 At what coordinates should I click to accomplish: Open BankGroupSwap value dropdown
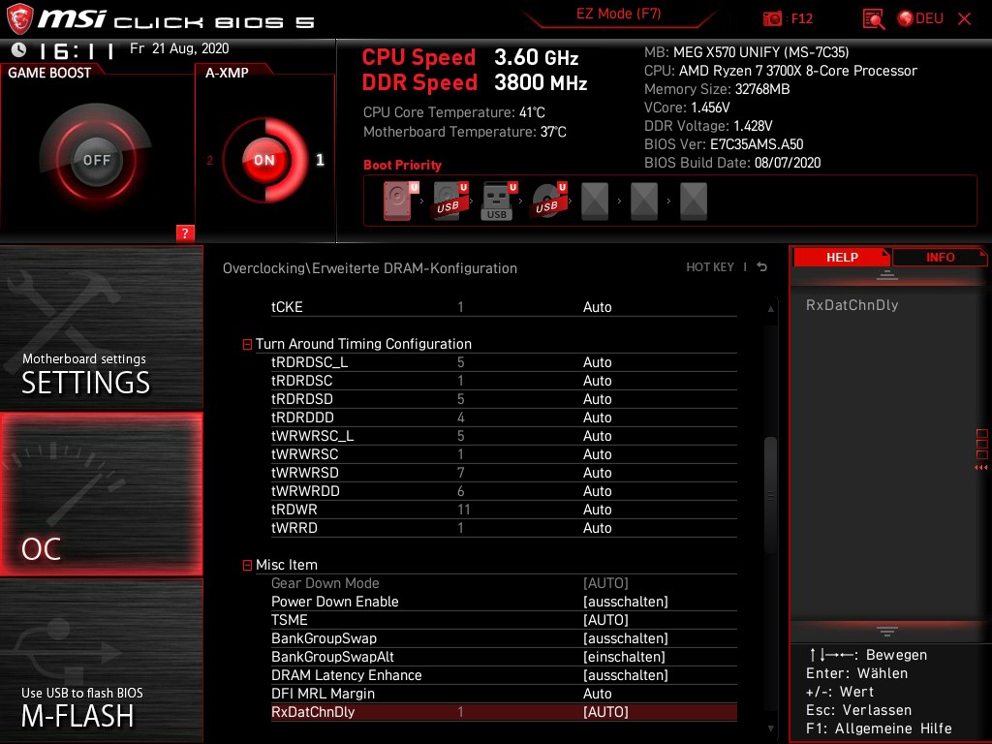tap(625, 638)
